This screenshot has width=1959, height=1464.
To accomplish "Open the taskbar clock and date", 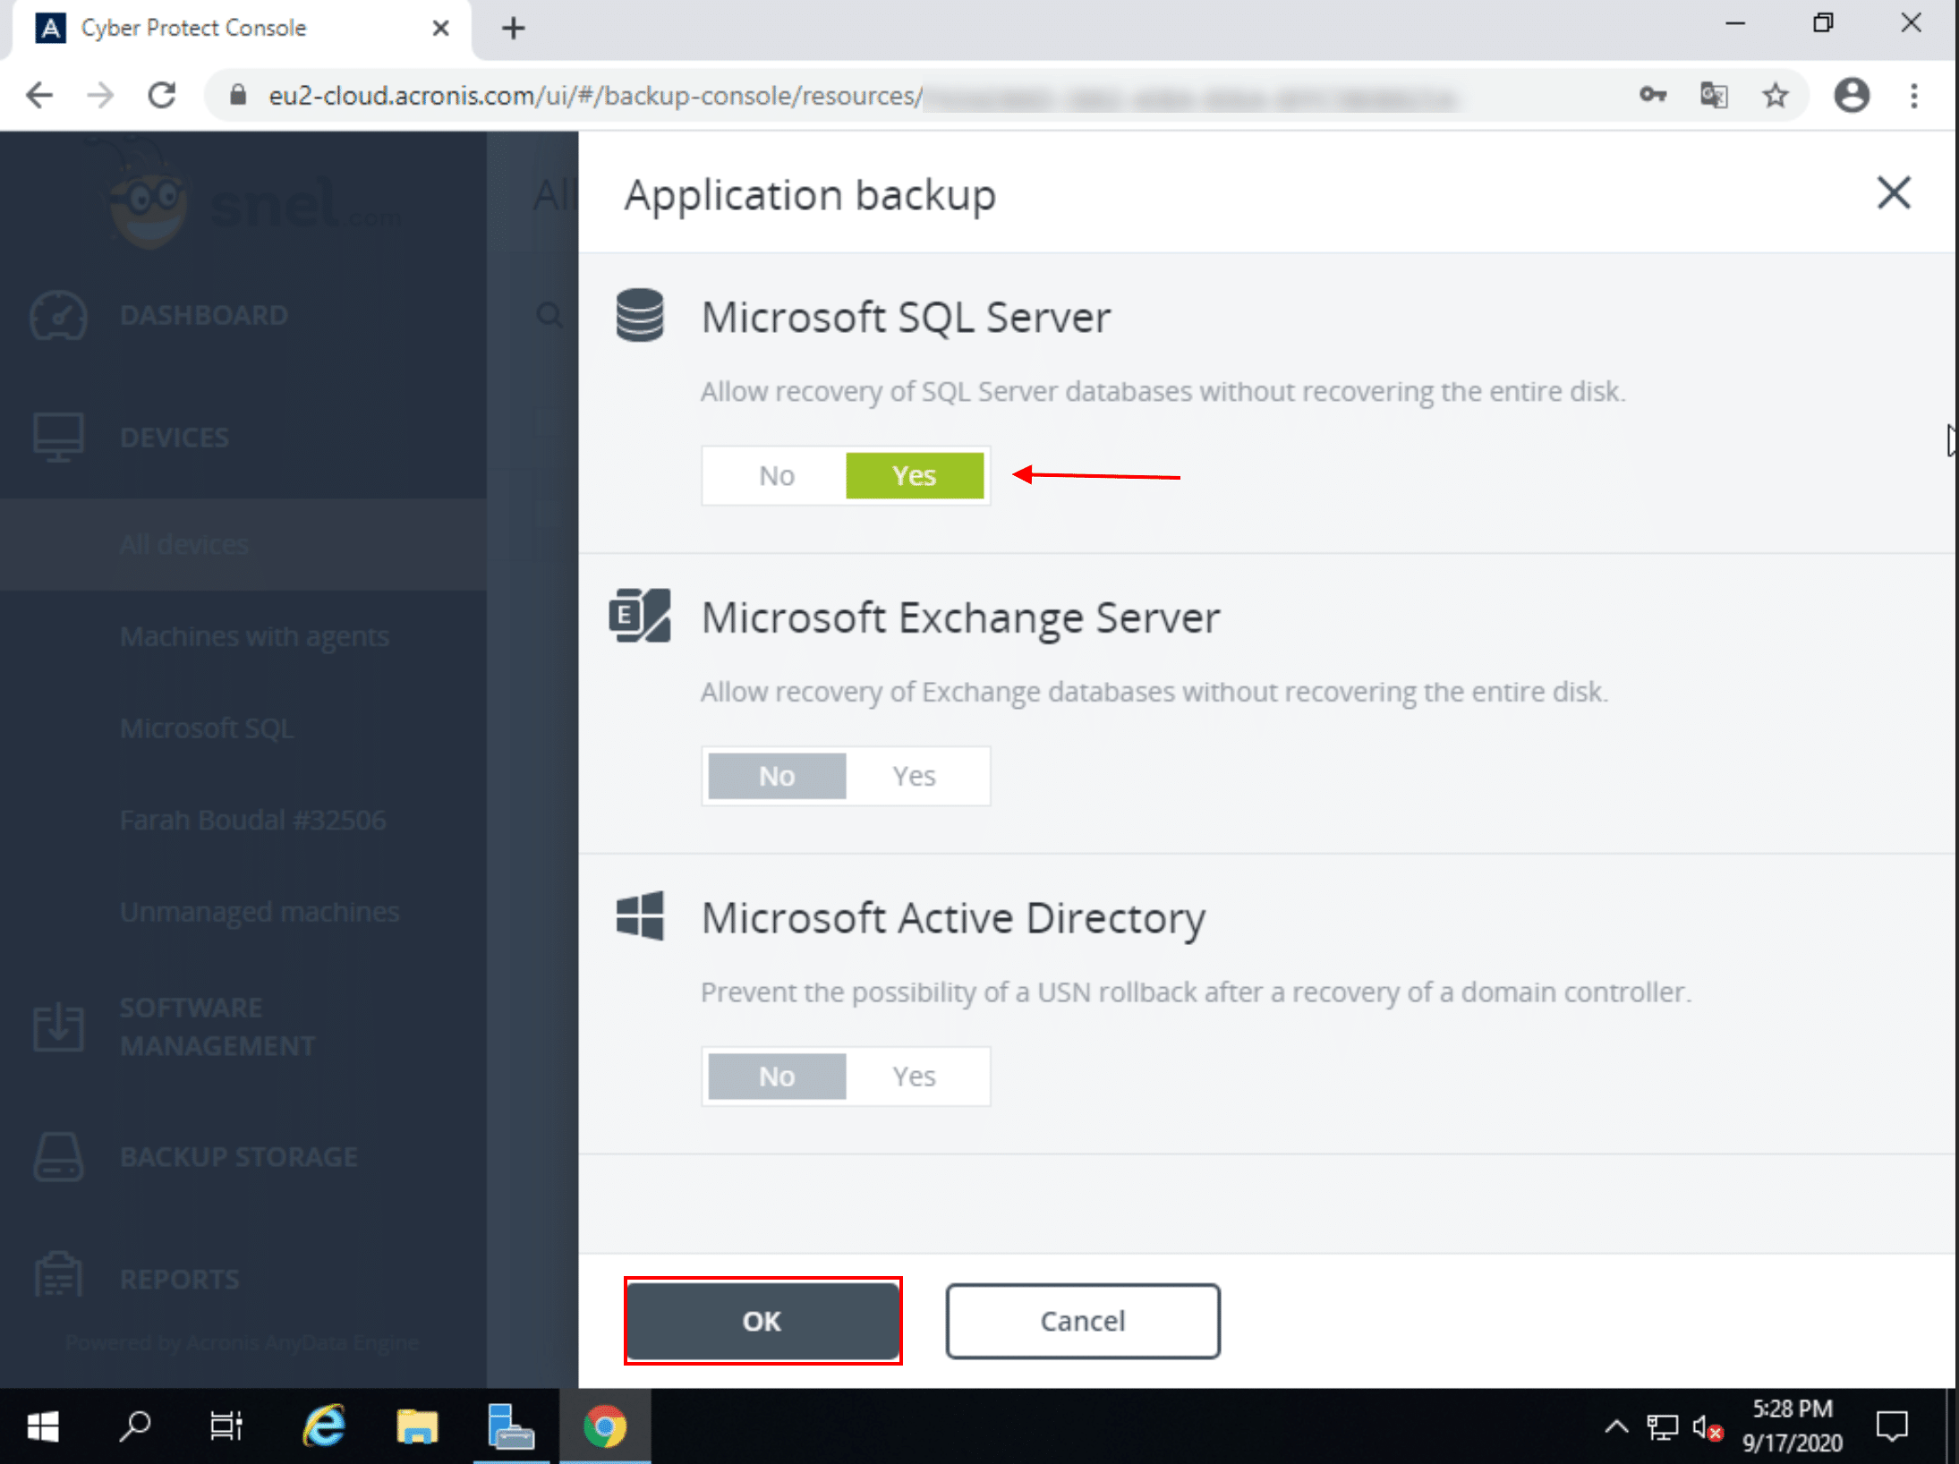I will coord(1793,1426).
